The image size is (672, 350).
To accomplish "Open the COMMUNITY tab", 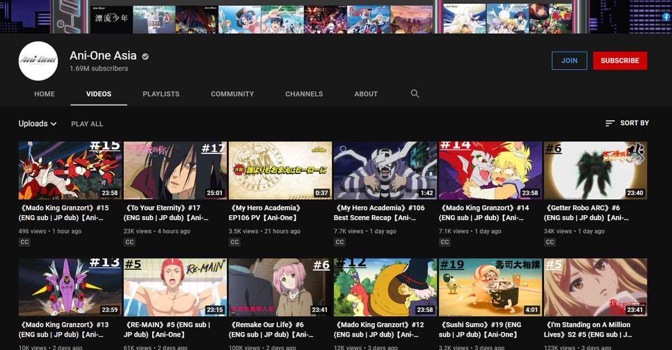I will point(232,94).
